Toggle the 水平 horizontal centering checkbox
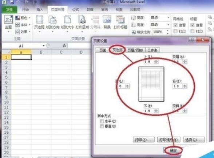The height and width of the screenshot is (158, 214). coord(102,121)
